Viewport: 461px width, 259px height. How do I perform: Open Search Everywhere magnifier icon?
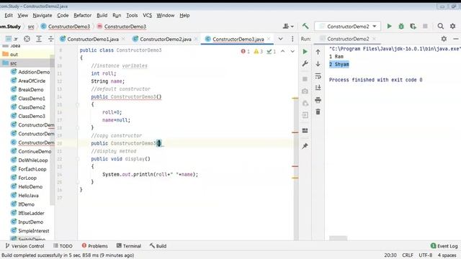pos(440,26)
